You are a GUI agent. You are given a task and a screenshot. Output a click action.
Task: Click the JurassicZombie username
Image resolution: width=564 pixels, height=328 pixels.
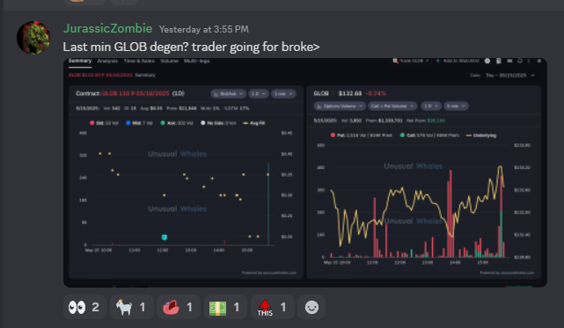[x=107, y=28]
